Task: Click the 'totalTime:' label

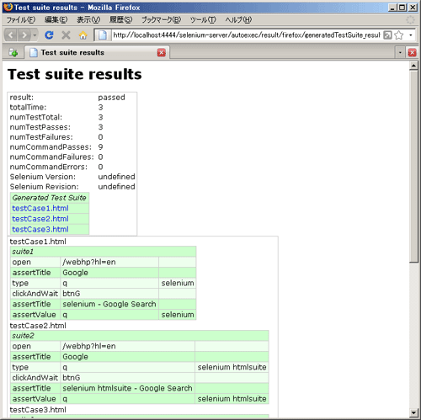Action: click(28, 108)
